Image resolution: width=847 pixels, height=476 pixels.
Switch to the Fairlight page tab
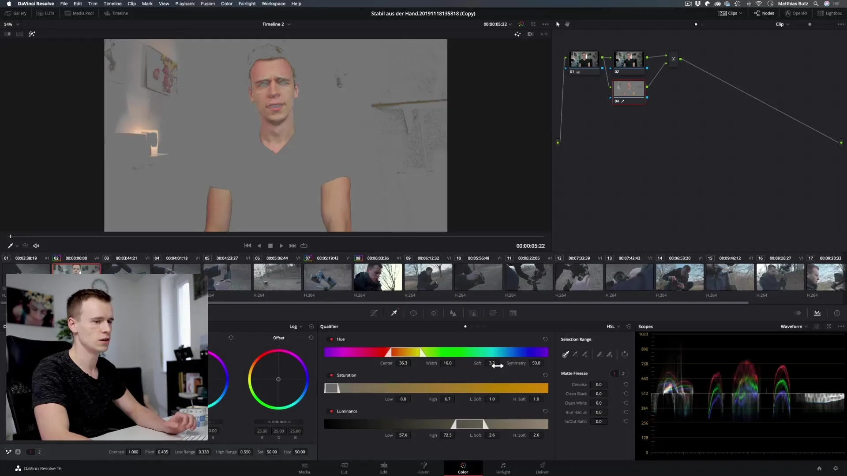[502, 468]
